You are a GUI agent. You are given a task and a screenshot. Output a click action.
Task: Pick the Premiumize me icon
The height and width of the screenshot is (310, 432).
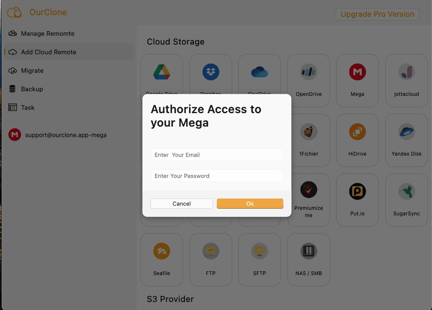[308, 190]
